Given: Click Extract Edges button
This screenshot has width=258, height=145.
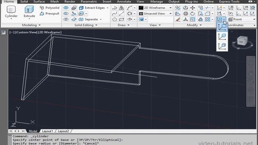Looking at the screenshot, I should (92, 8).
